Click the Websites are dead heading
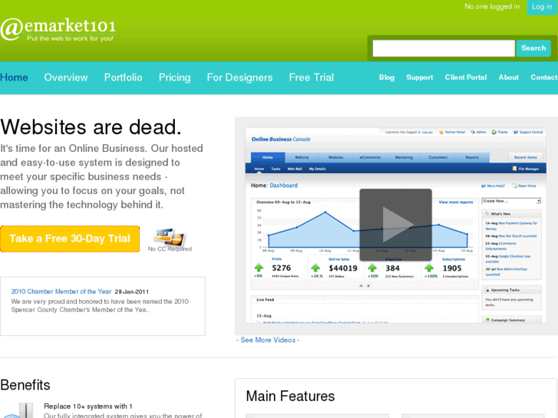The image size is (558, 418). pos(91,127)
